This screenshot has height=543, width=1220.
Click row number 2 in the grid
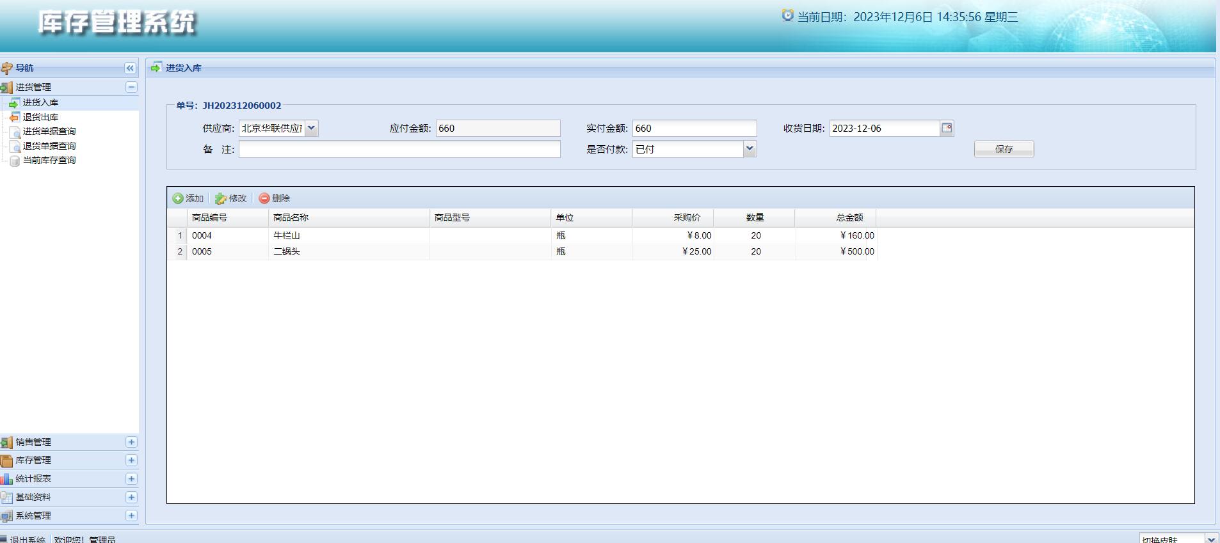click(x=177, y=251)
